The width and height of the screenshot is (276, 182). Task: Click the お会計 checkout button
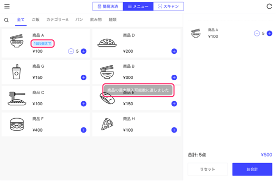(252, 170)
